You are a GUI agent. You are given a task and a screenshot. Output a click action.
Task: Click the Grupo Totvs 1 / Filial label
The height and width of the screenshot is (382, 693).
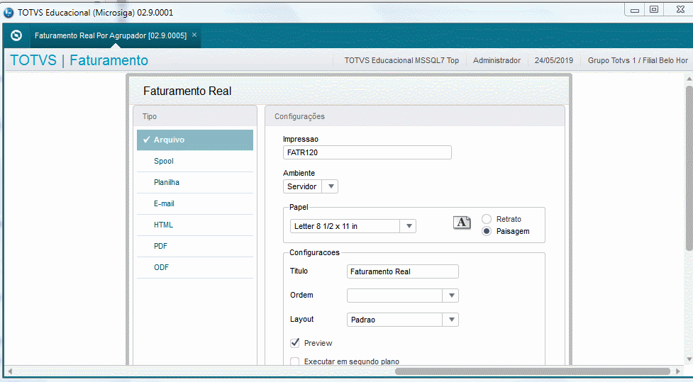[638, 60]
